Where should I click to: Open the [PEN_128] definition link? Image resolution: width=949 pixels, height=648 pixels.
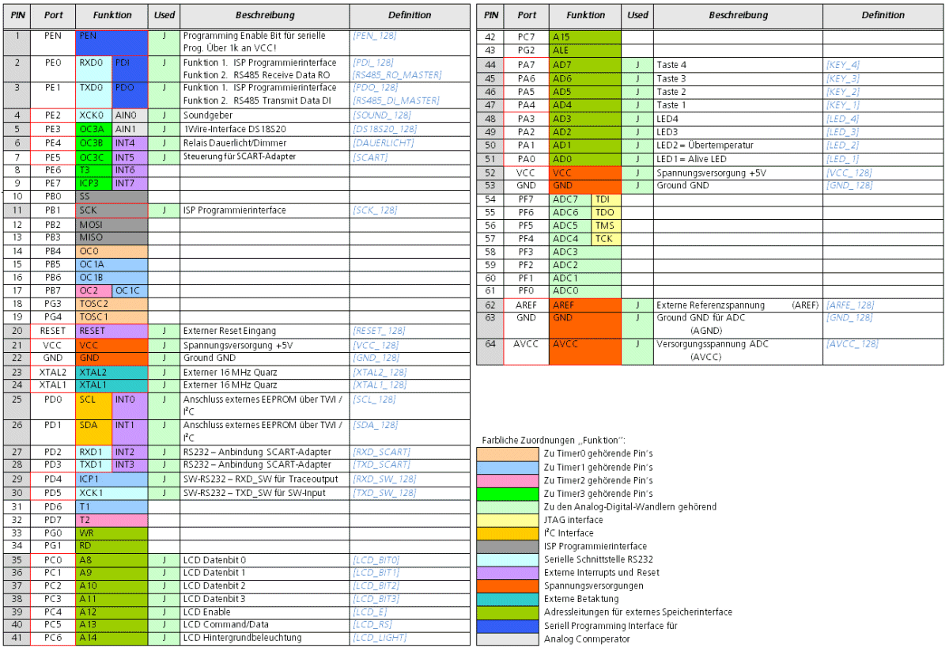click(x=374, y=36)
